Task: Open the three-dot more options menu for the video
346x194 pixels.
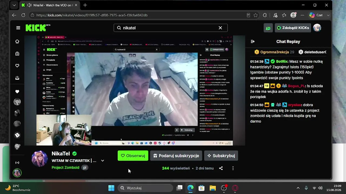Action: pyautogui.click(x=233, y=168)
